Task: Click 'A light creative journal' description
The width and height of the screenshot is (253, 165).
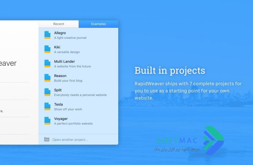Action: pos(70,38)
